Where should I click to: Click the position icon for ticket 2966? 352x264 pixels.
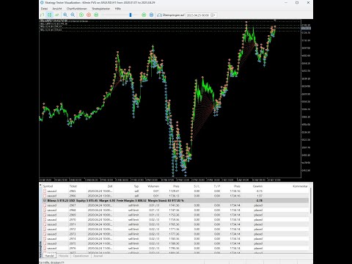[x=45, y=196]
